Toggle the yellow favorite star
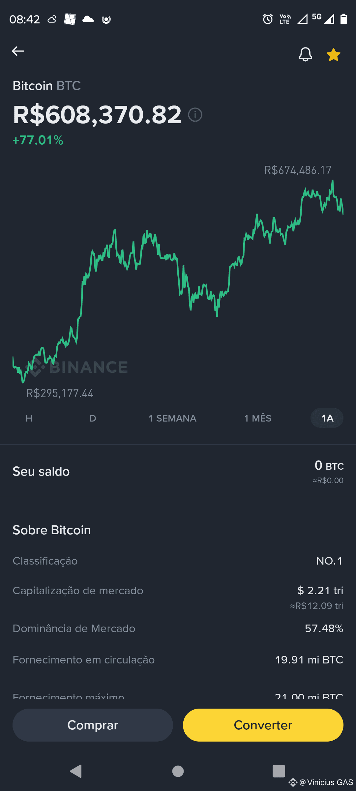Viewport: 356px width, 791px height. click(333, 54)
